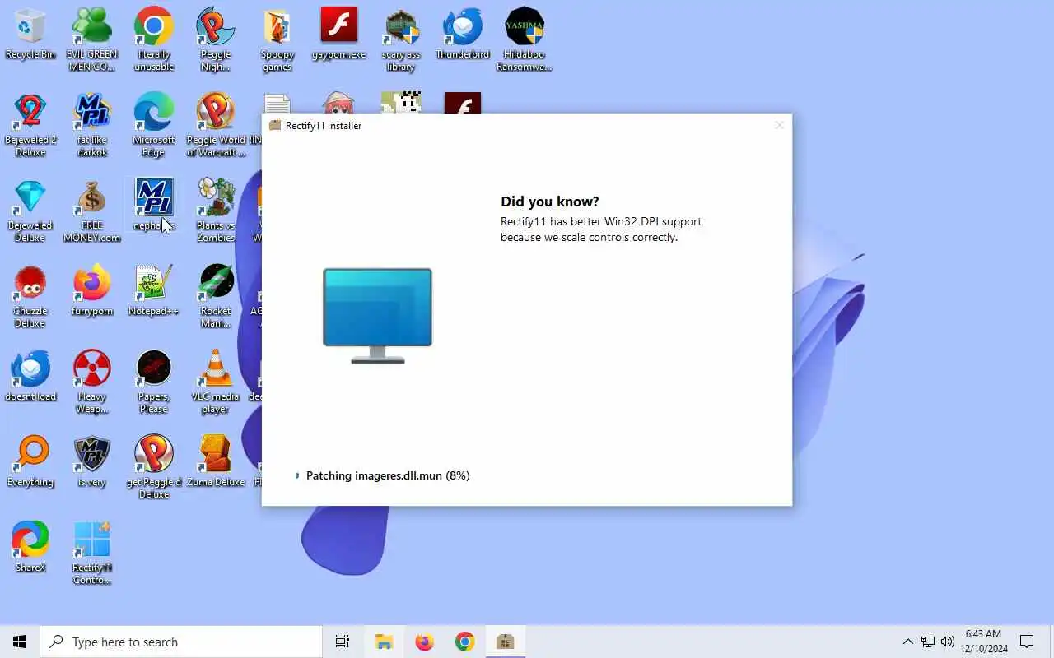This screenshot has width=1054, height=658.
Task: Open the Microsoft Edge desktop shortcut
Action: pyautogui.click(x=154, y=125)
